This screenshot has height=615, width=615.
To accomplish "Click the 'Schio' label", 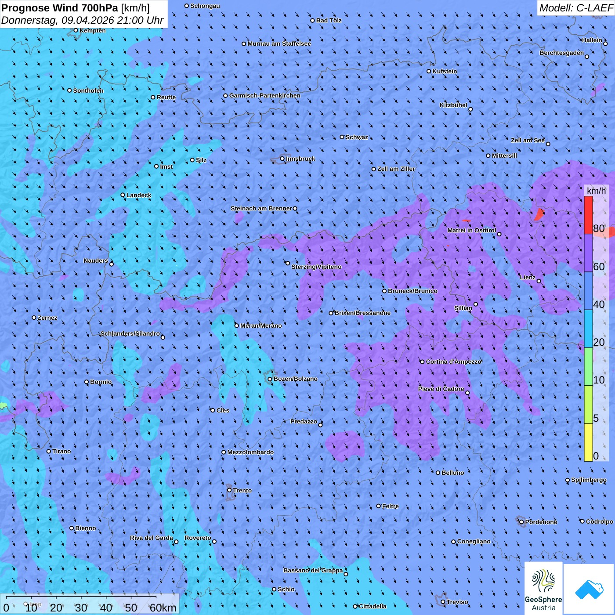I will click(286, 589).
